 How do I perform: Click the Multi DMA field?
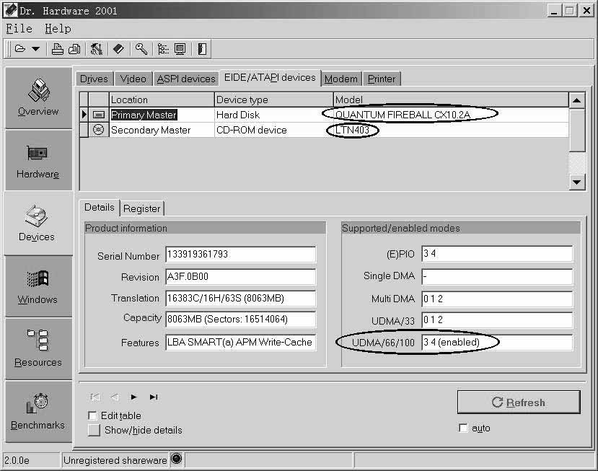click(x=497, y=299)
